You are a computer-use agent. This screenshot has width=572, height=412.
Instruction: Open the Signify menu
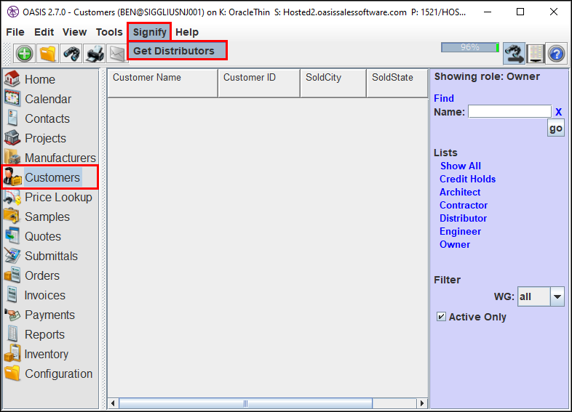click(x=150, y=32)
